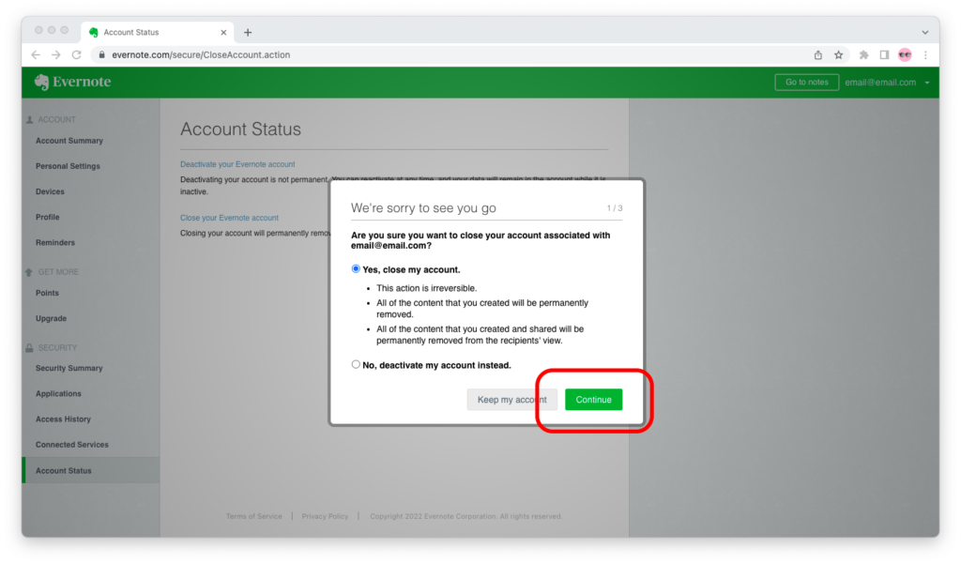Open Terms of Service footer link
This screenshot has width=961, height=564.
[x=253, y=516]
